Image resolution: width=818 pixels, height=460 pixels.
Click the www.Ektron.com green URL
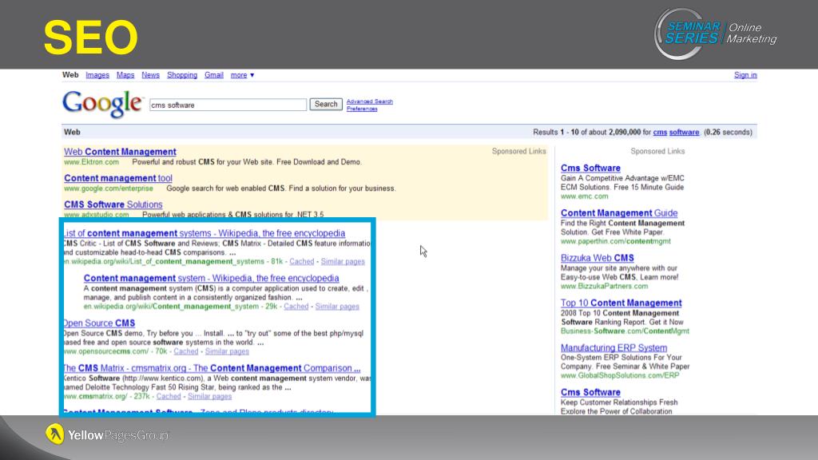[x=91, y=162]
